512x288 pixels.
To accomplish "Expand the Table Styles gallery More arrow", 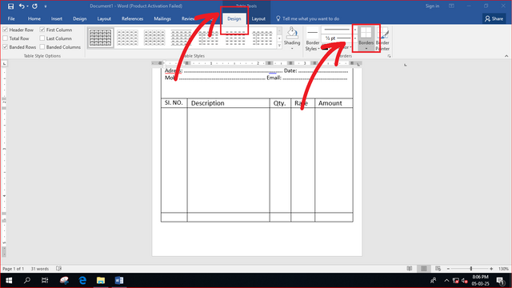I will coord(279,46).
